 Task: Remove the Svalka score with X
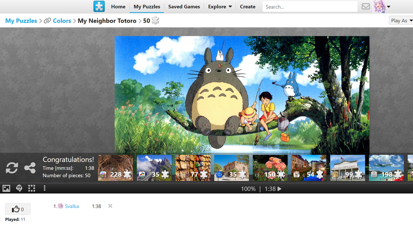[x=110, y=206]
